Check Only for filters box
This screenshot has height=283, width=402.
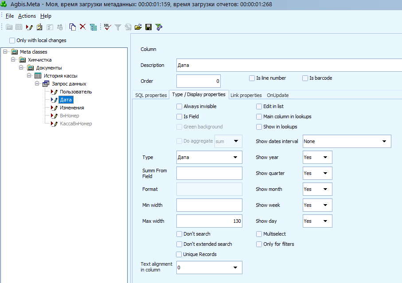pos(259,244)
